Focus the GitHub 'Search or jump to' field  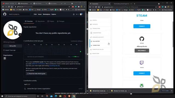point(20,14)
